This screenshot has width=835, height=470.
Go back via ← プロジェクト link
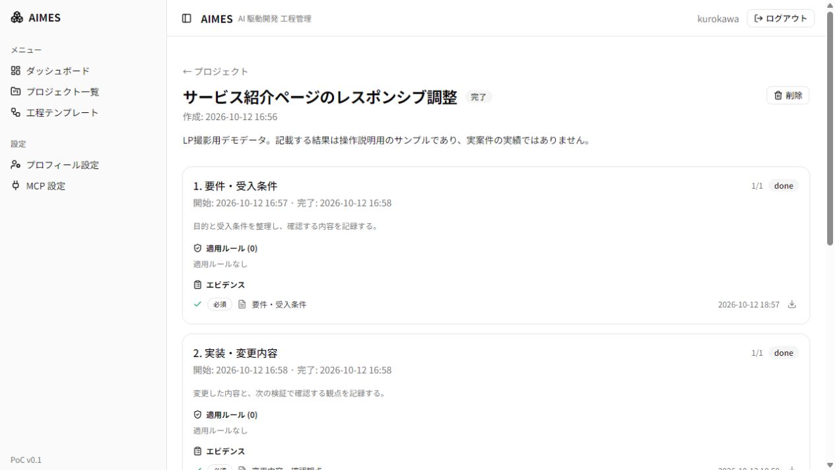pyautogui.click(x=216, y=71)
